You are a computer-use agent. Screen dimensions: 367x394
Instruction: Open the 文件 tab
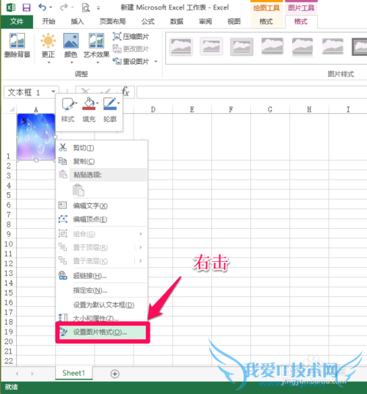(x=17, y=21)
